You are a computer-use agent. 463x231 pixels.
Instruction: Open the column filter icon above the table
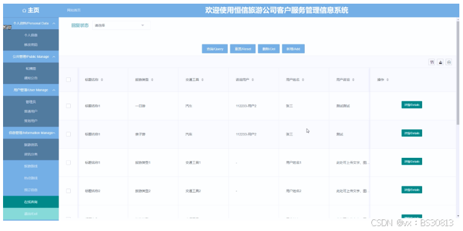[432, 62]
